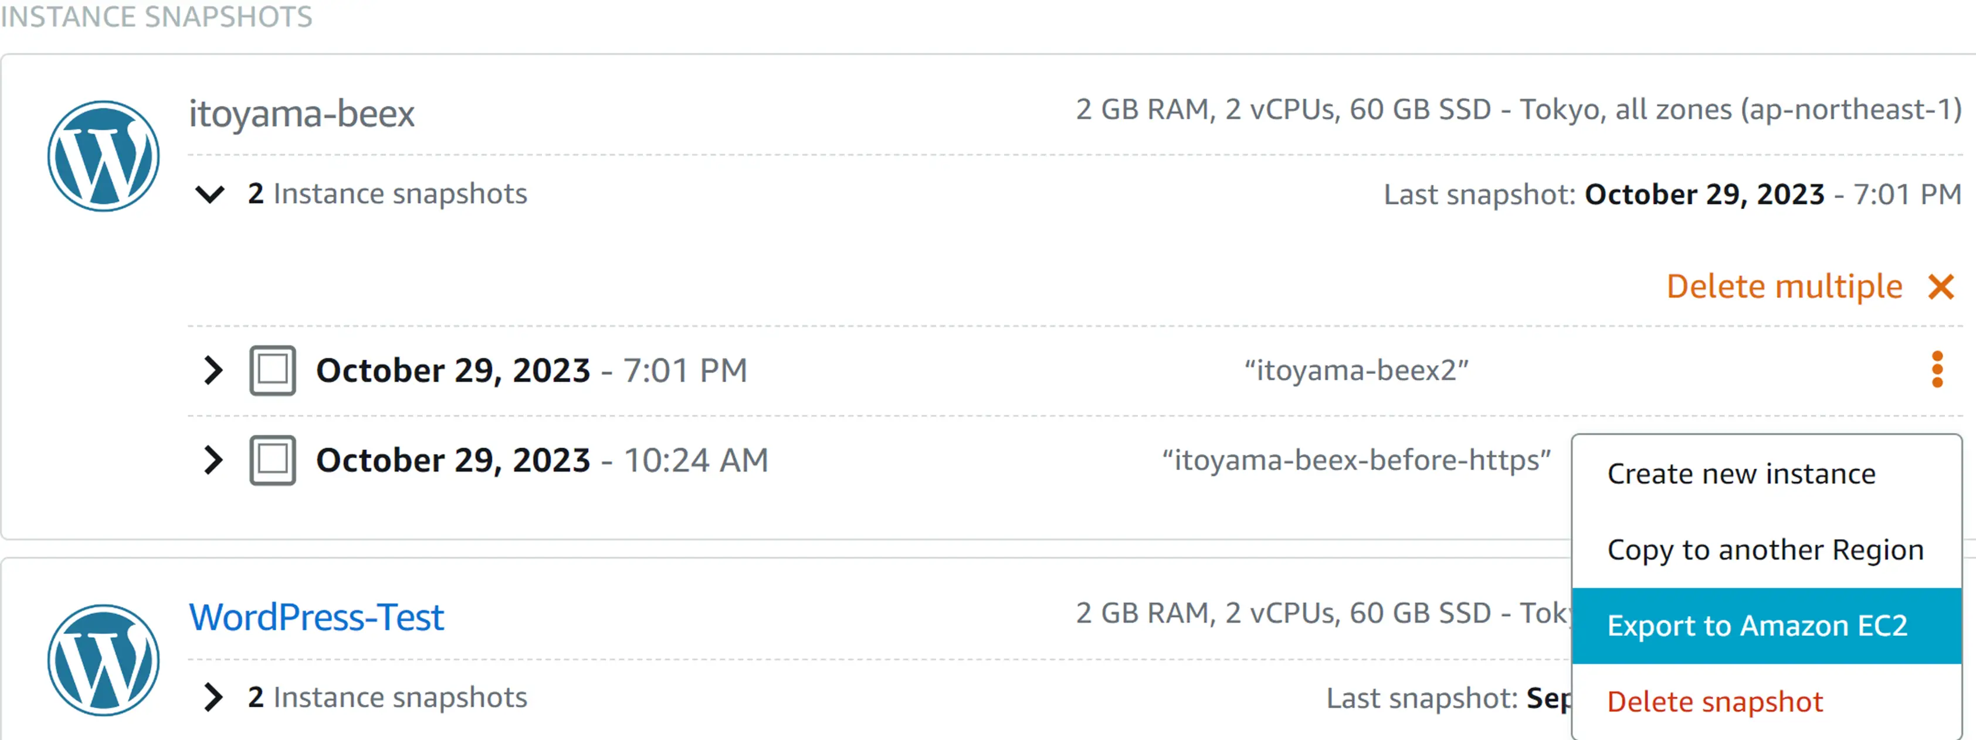The image size is (1976, 740).
Task: Open the three-dot menu for itoyama-beex2 snapshot
Action: pos(1937,370)
